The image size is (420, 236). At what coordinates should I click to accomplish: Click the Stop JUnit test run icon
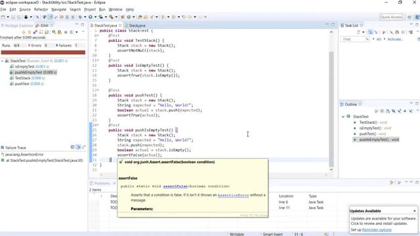(66, 32)
